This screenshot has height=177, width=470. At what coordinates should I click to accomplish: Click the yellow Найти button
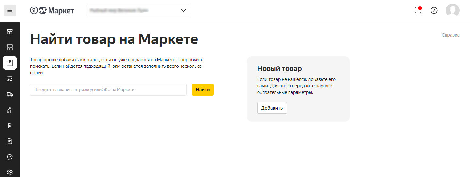tap(203, 90)
